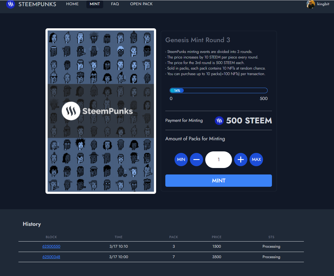334x276 pixels.
Task: Click pack count 7 in history
Action: pos(174,257)
